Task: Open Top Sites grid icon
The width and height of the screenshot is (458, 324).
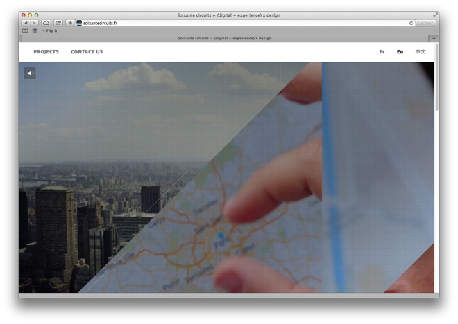Action: click(x=35, y=30)
